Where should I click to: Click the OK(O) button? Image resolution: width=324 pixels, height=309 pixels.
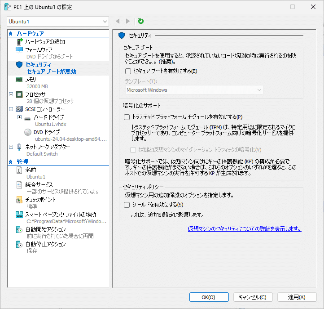point(209,297)
